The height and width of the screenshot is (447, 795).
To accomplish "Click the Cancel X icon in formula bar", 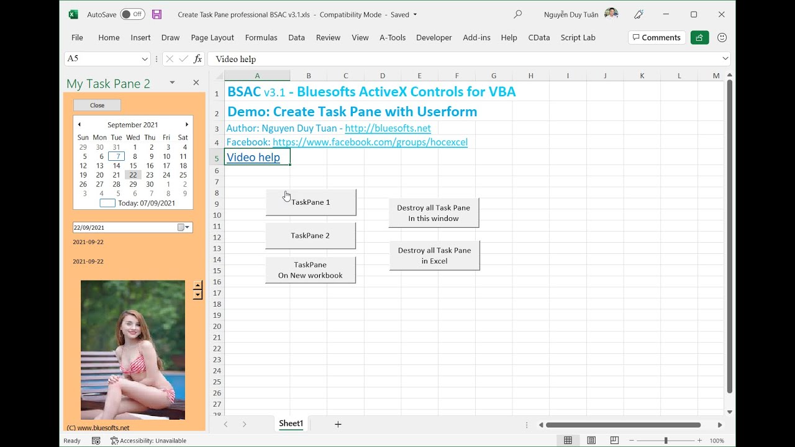I will [x=169, y=59].
